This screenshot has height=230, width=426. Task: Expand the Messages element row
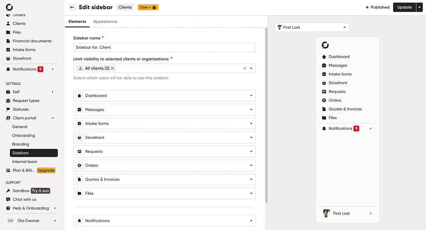tap(251, 110)
